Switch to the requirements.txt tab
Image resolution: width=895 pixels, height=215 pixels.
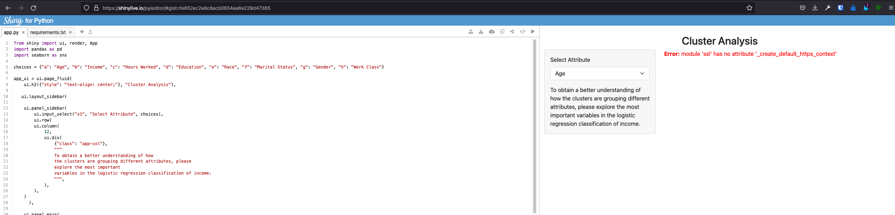[x=48, y=32]
